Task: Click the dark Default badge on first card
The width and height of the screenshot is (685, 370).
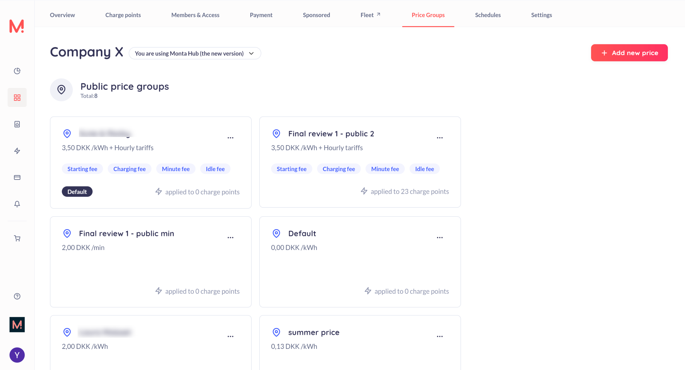Action: click(x=77, y=192)
